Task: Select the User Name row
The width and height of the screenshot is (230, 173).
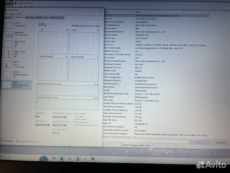Action: coord(156,97)
